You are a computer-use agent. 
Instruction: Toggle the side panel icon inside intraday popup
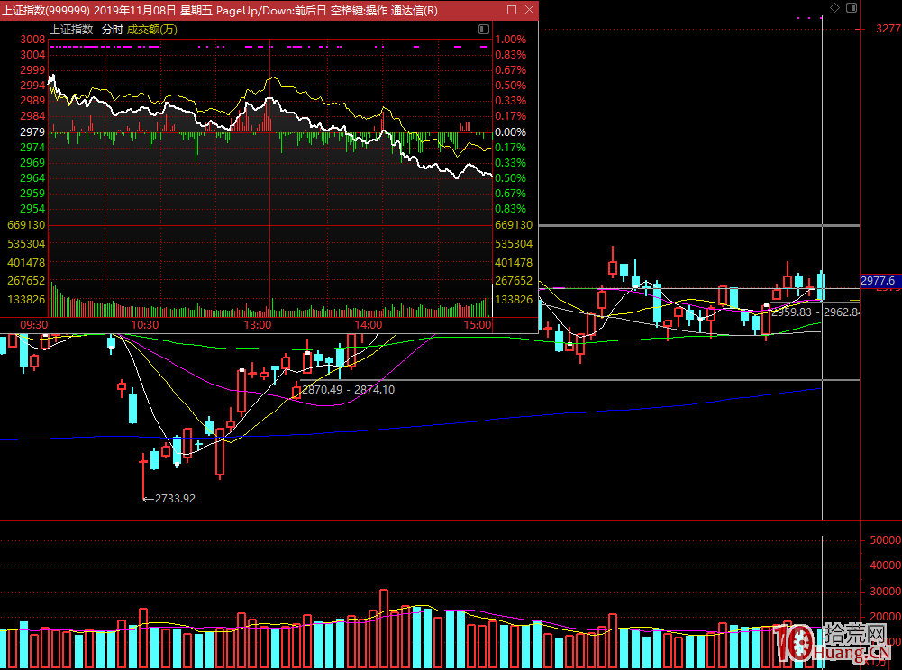tap(484, 30)
